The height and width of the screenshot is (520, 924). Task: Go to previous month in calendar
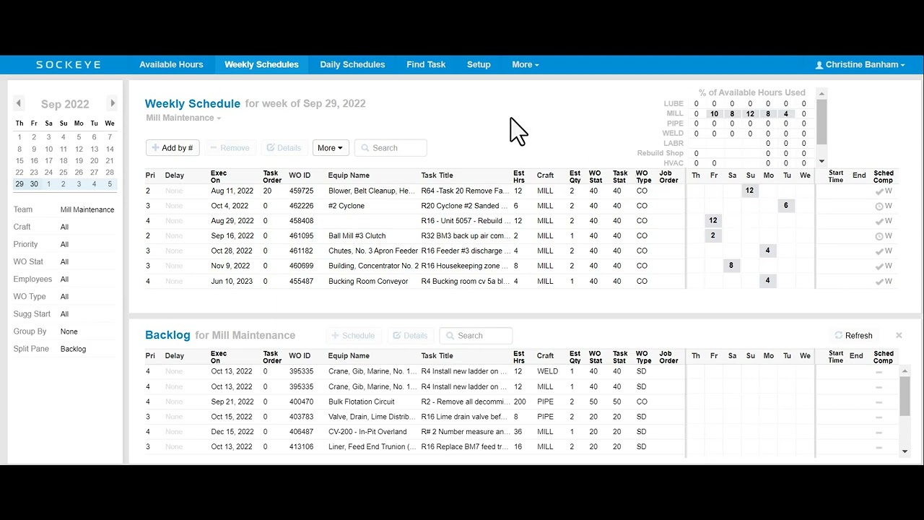point(19,103)
